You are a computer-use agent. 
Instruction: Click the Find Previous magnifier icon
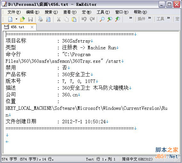[110, 19]
